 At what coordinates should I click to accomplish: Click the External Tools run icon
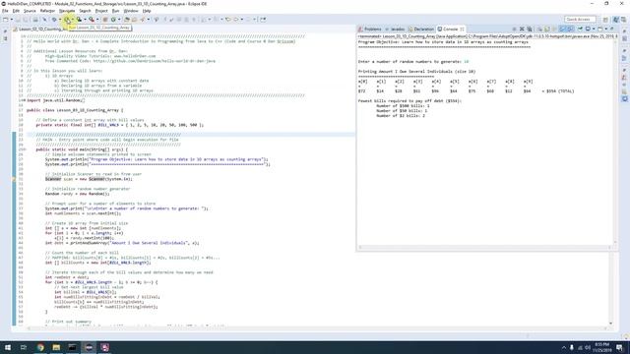coord(92,20)
